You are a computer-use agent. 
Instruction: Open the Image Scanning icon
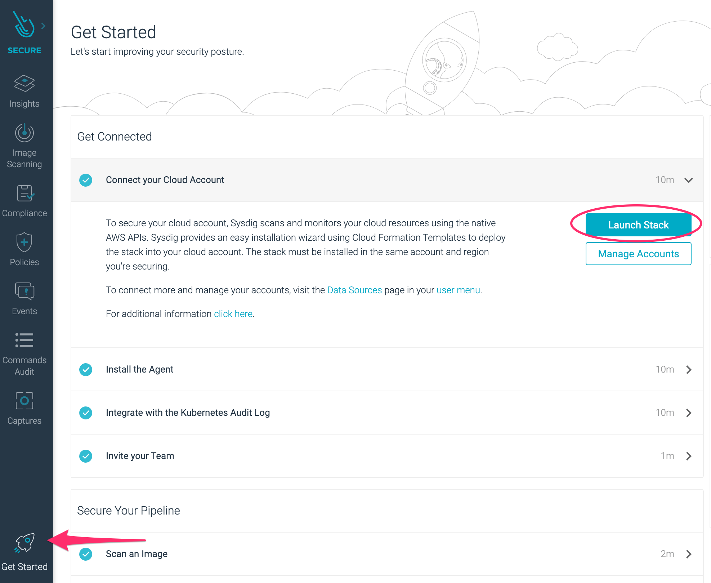[24, 133]
